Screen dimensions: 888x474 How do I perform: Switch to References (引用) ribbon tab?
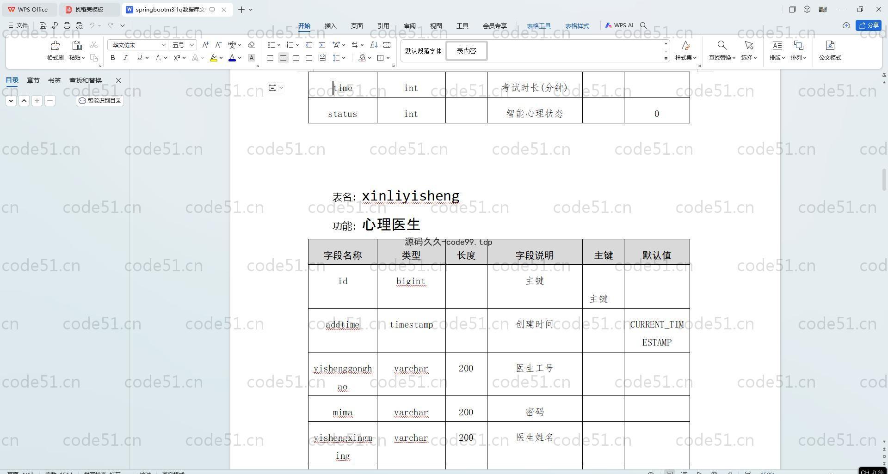(x=383, y=26)
